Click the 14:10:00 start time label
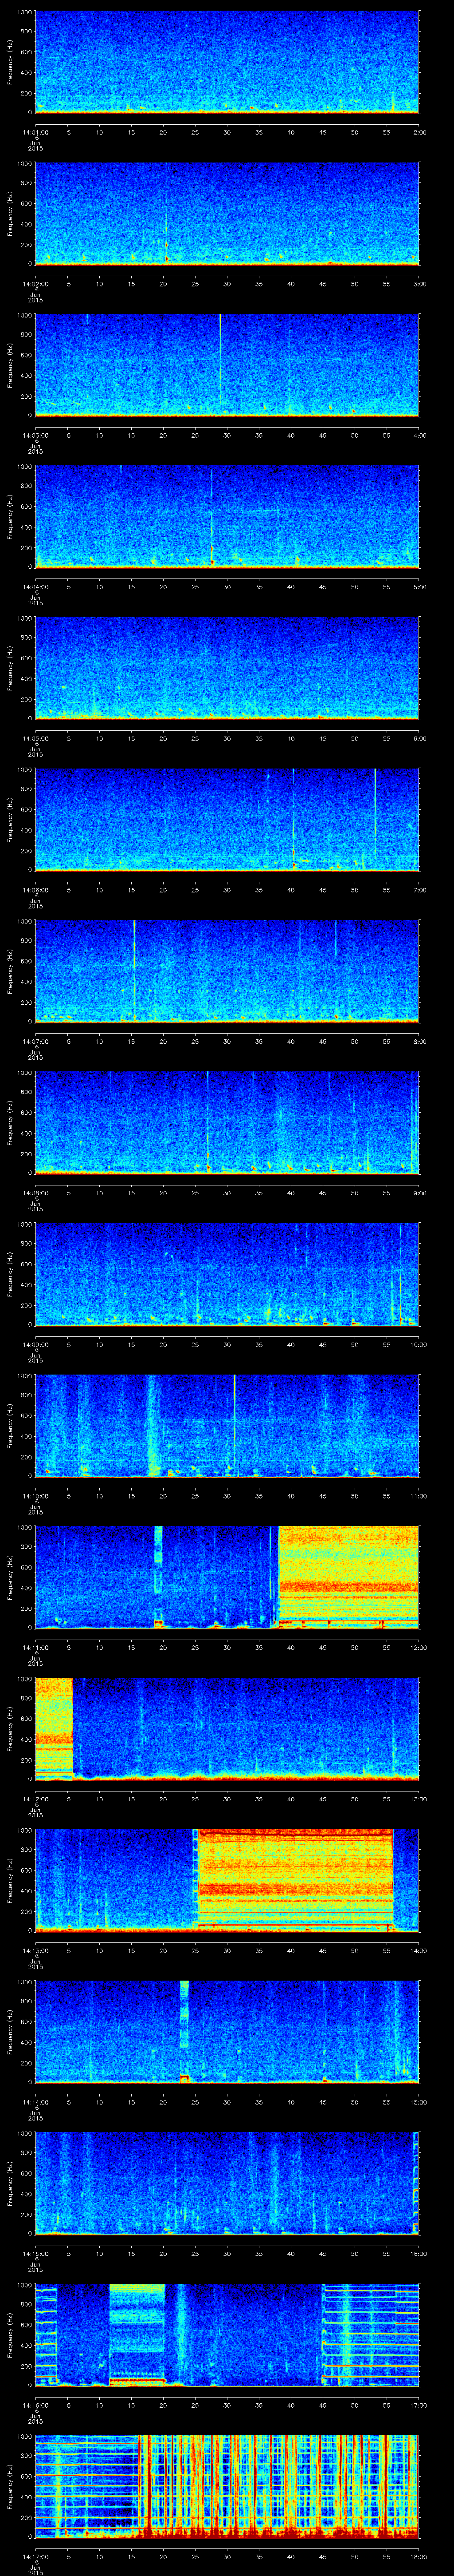The image size is (454, 2576). tap(35, 1496)
